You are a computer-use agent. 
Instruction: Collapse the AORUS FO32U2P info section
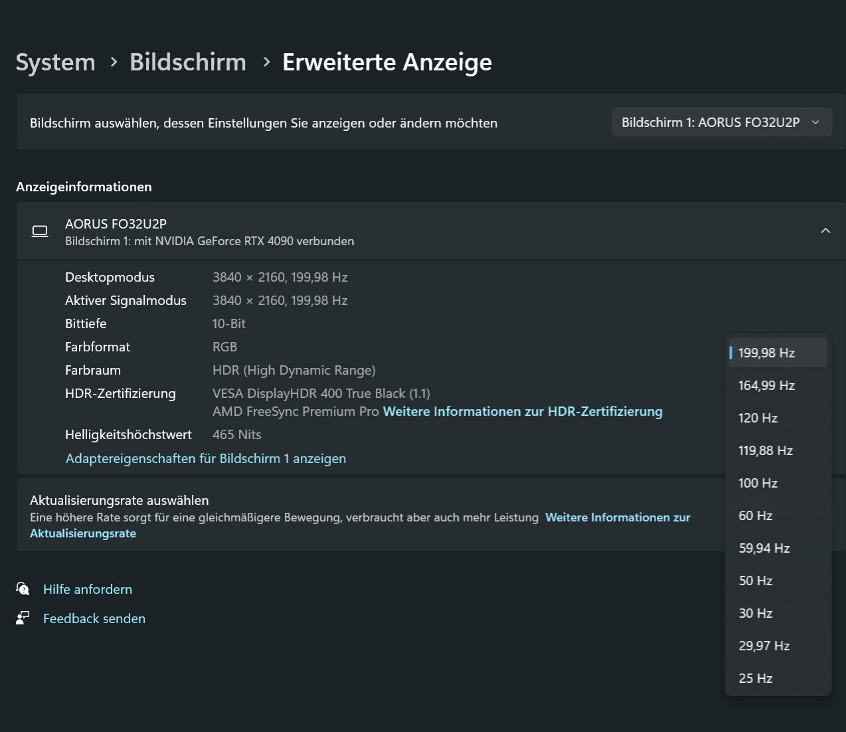pos(825,230)
